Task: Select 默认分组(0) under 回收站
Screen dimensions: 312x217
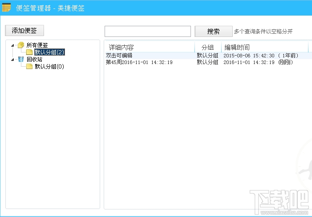Action: [49, 66]
